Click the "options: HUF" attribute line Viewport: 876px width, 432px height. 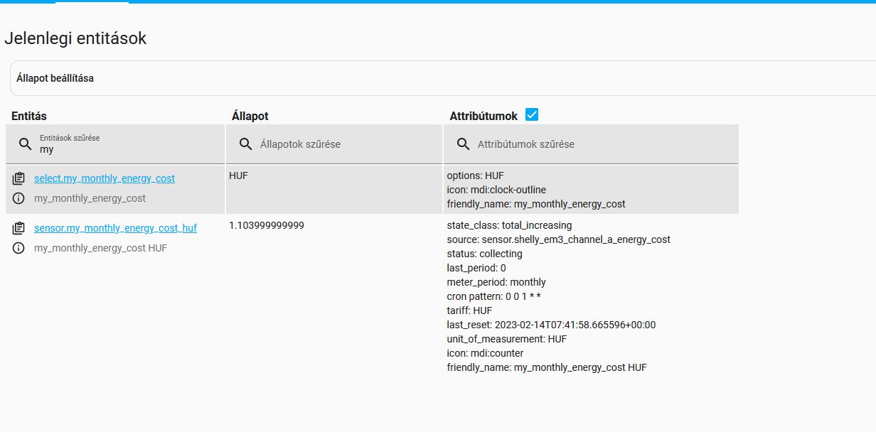click(475, 175)
